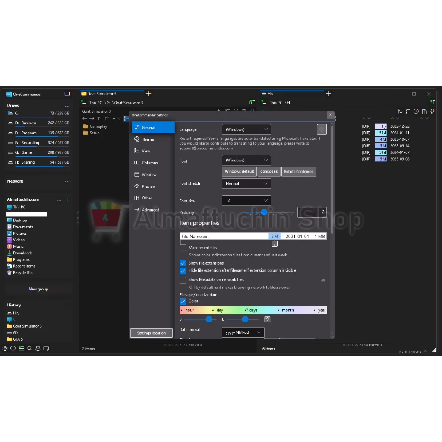Open Font dropdown
This screenshot has height=442, width=442.
[246, 160]
